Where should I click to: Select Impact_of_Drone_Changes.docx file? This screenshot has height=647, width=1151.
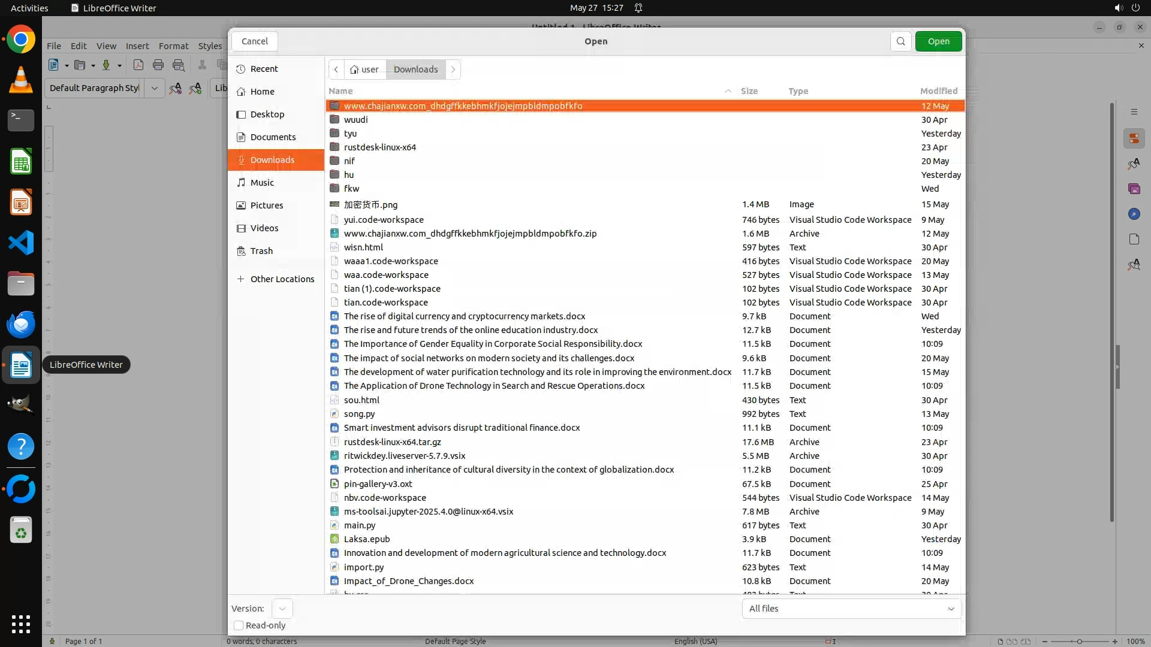coord(408,581)
